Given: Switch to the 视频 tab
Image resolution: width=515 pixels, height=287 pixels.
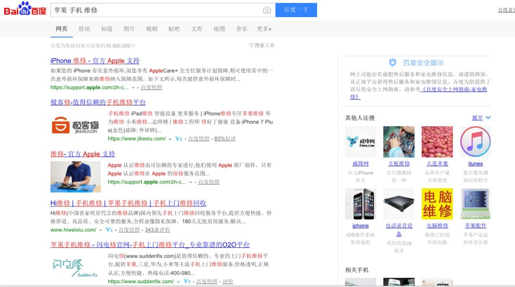Looking at the screenshot, I should (152, 29).
